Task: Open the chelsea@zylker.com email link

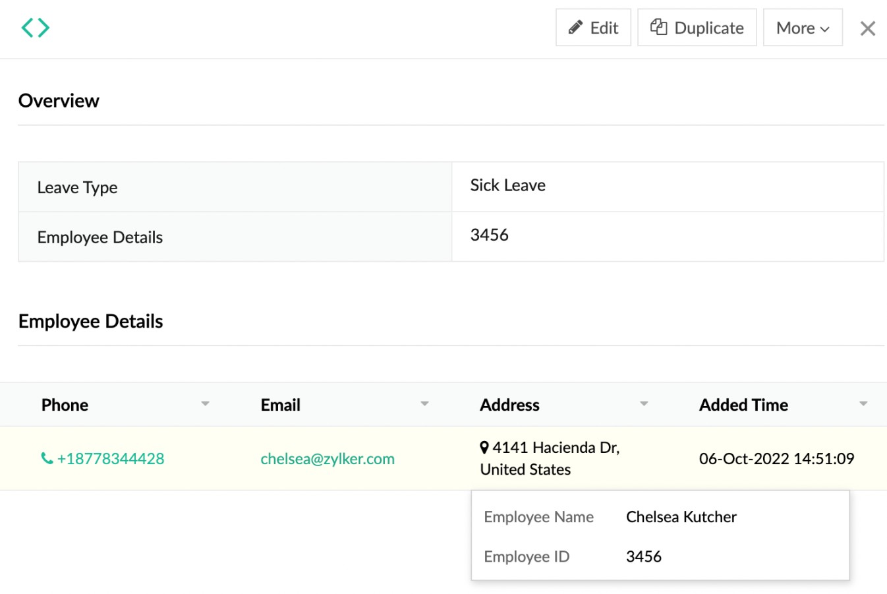Action: [328, 459]
